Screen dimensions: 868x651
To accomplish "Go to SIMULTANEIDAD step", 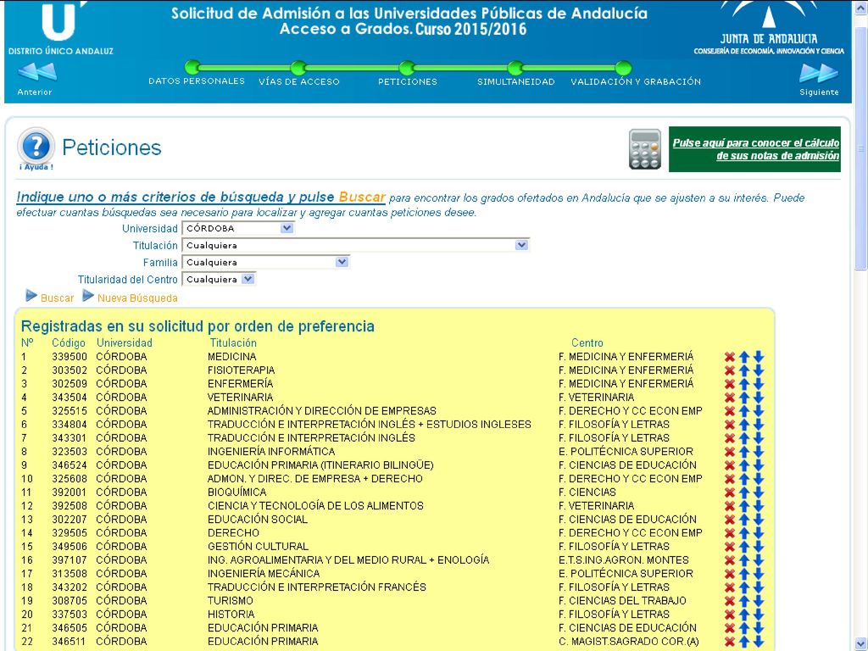I will [x=516, y=82].
